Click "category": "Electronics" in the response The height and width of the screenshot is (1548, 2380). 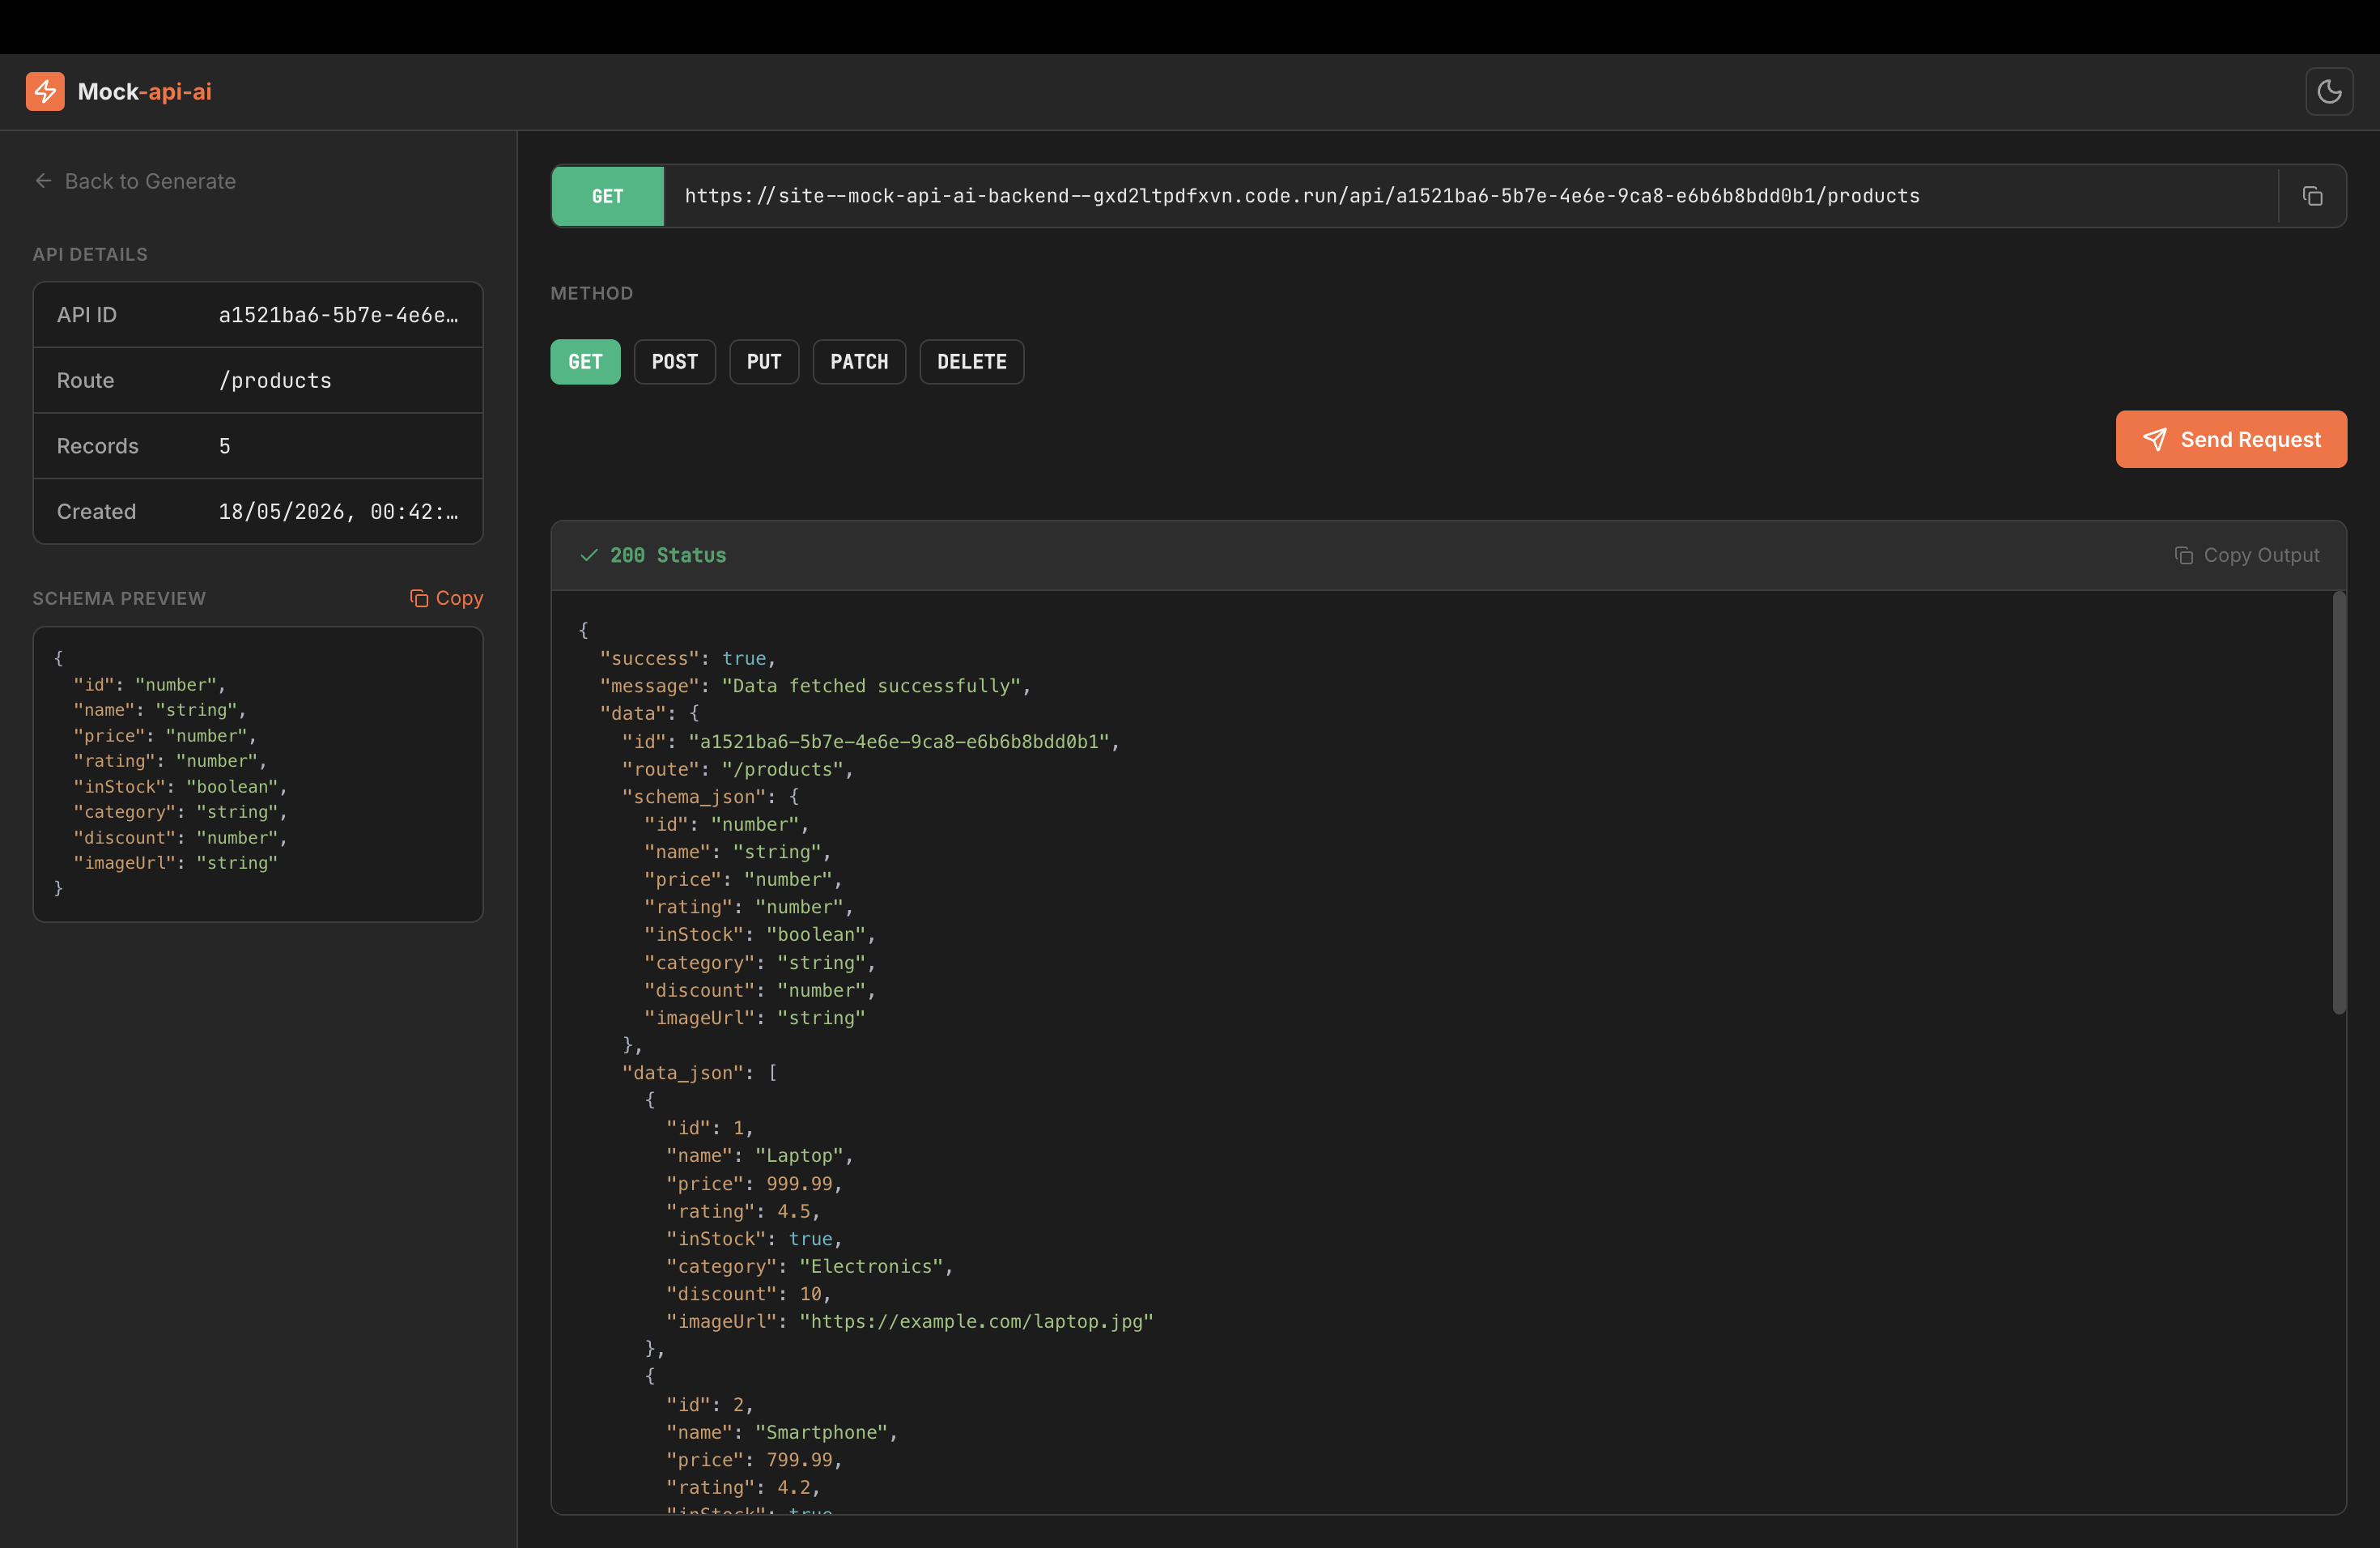(809, 1266)
